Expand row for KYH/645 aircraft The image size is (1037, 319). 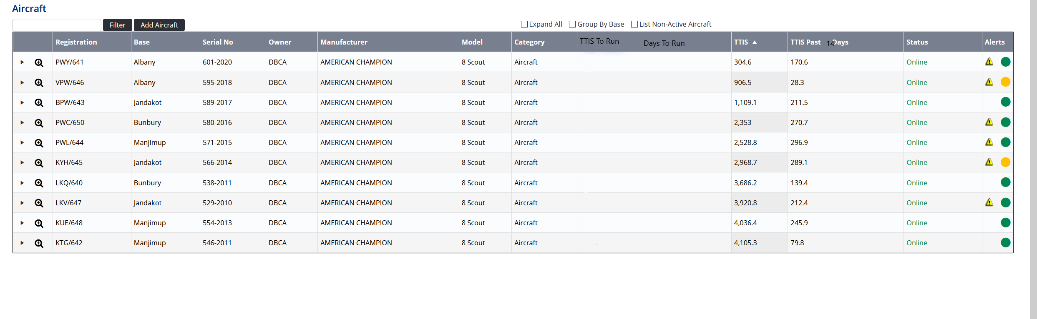point(22,162)
